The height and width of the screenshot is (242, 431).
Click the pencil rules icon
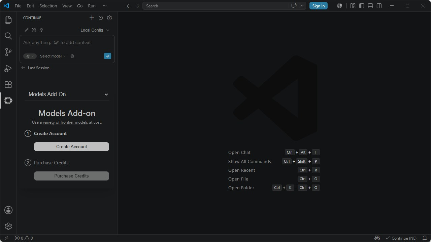(27, 30)
